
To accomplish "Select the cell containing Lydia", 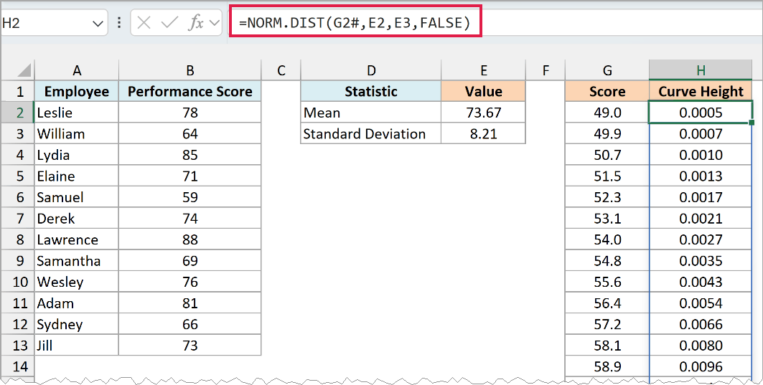I will pos(76,155).
